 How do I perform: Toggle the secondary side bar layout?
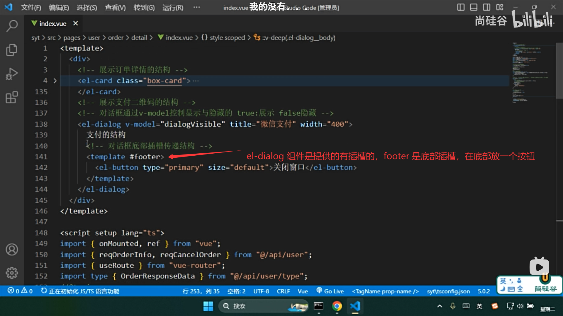point(486,7)
